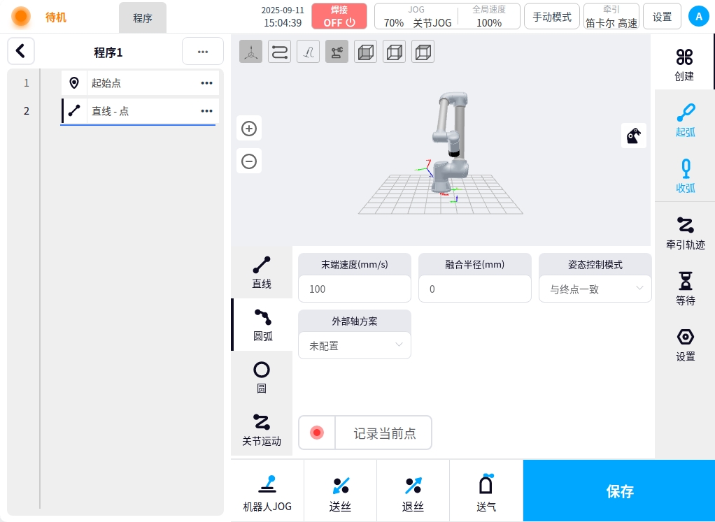
Task: Click the robot arm icon right of 3D view
Action: point(634,136)
